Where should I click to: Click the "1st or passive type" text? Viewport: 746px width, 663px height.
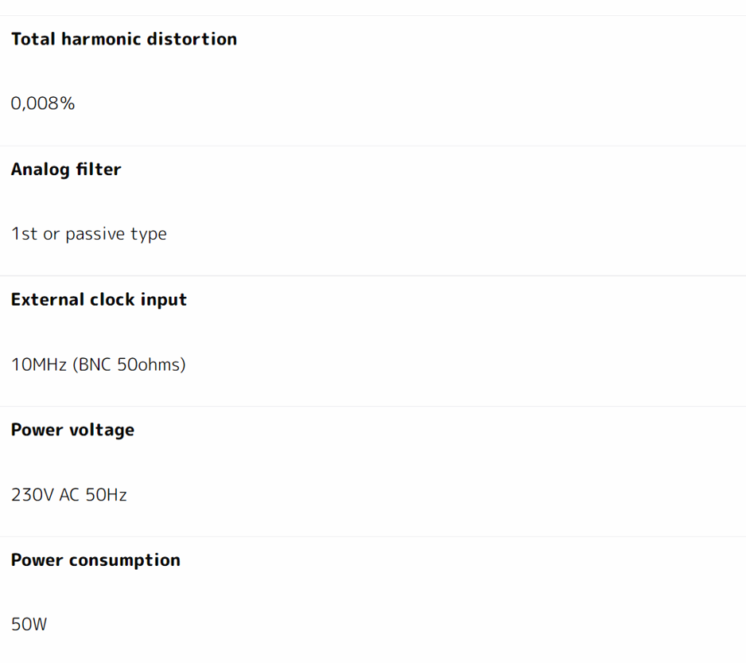coord(89,234)
